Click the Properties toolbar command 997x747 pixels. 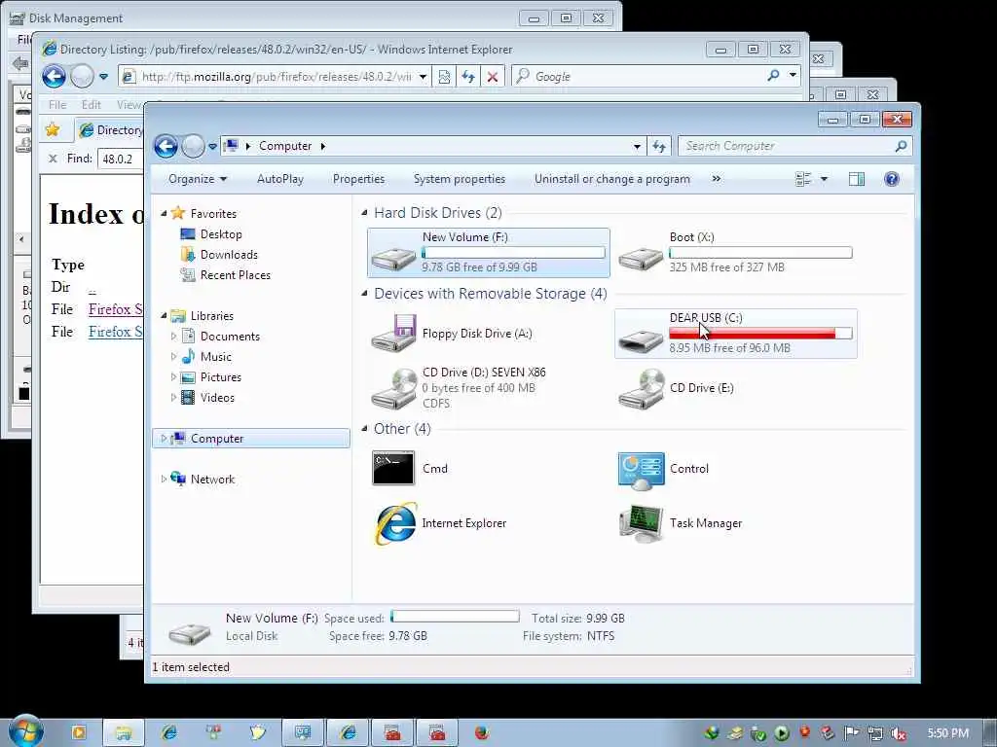pos(358,179)
